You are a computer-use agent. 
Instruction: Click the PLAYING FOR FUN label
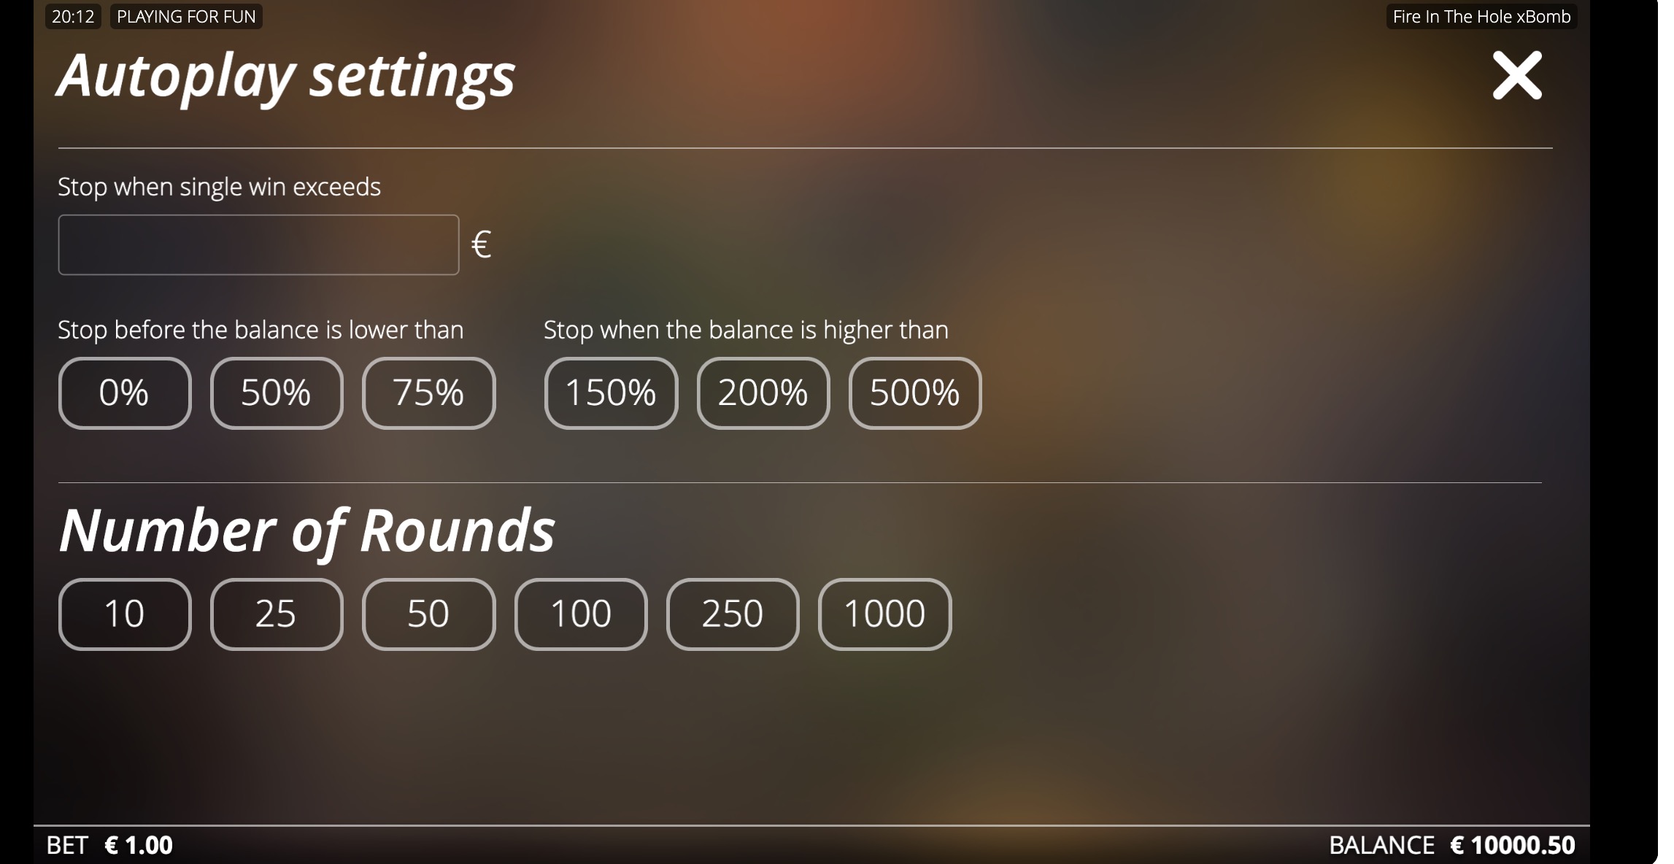[186, 17]
